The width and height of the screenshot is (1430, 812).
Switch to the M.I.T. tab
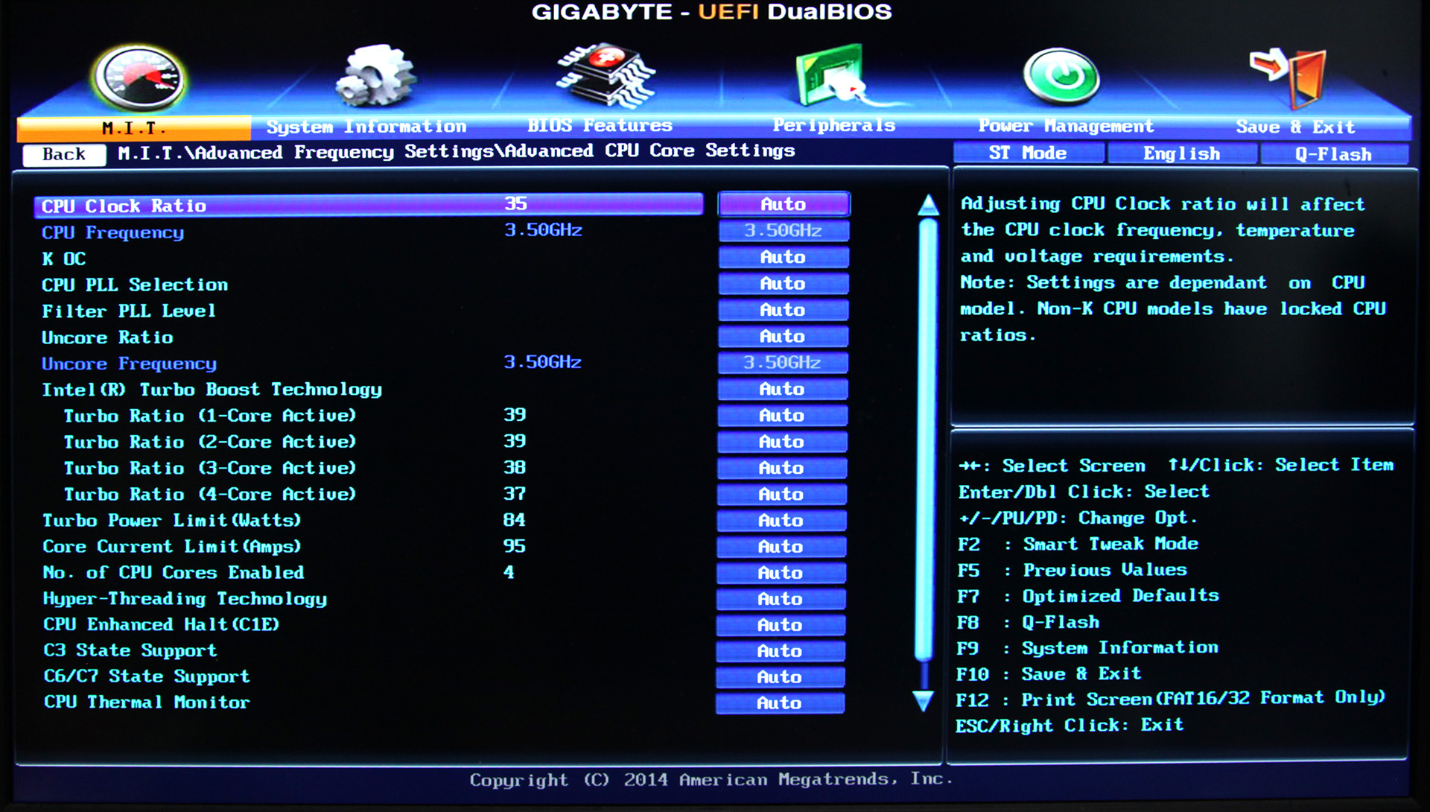pos(134,128)
